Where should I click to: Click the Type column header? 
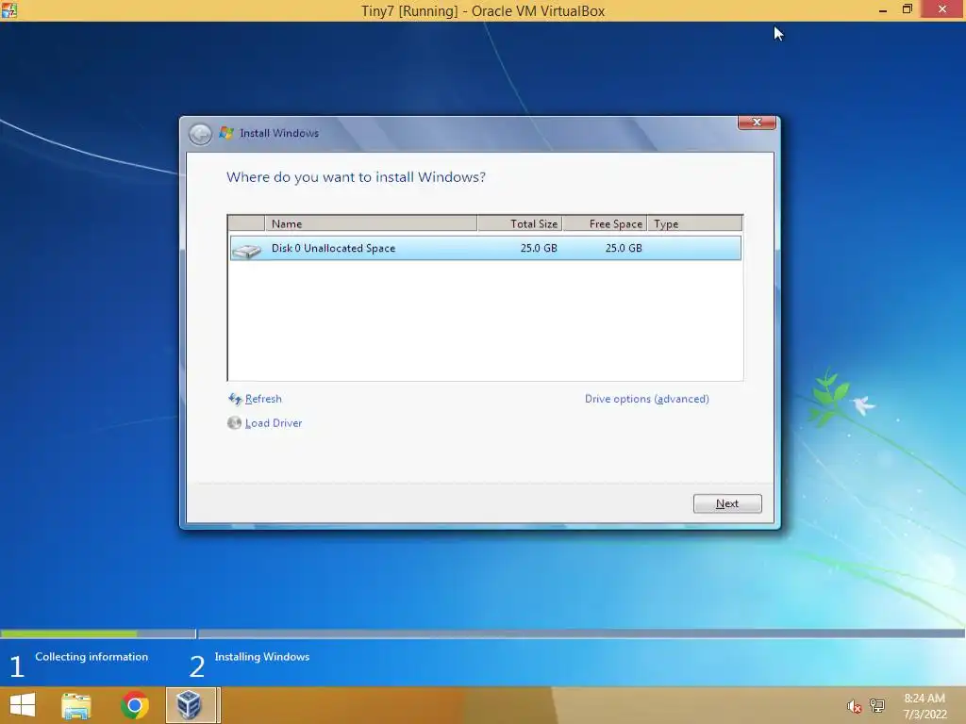[x=695, y=223]
